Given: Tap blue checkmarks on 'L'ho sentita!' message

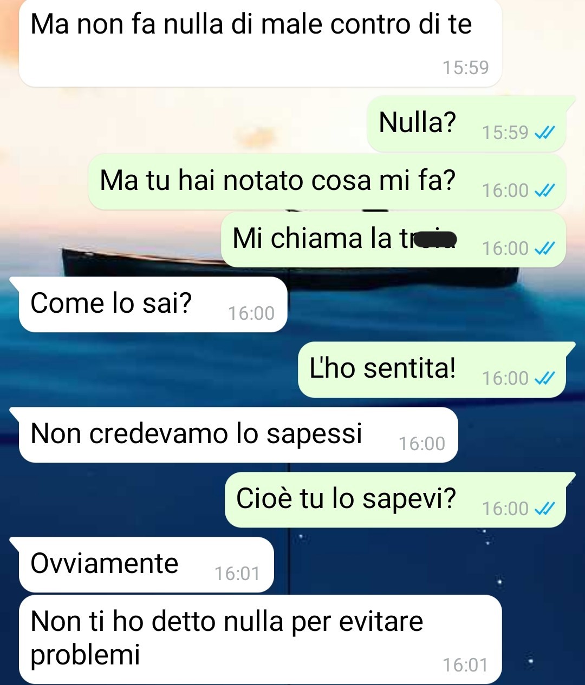Looking at the screenshot, I should (545, 378).
